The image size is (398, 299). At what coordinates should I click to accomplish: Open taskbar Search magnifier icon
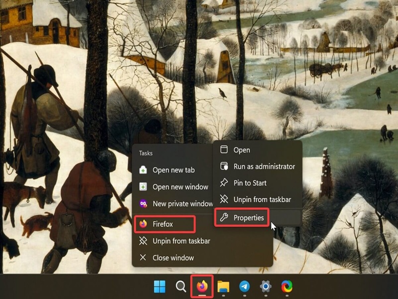tap(181, 287)
